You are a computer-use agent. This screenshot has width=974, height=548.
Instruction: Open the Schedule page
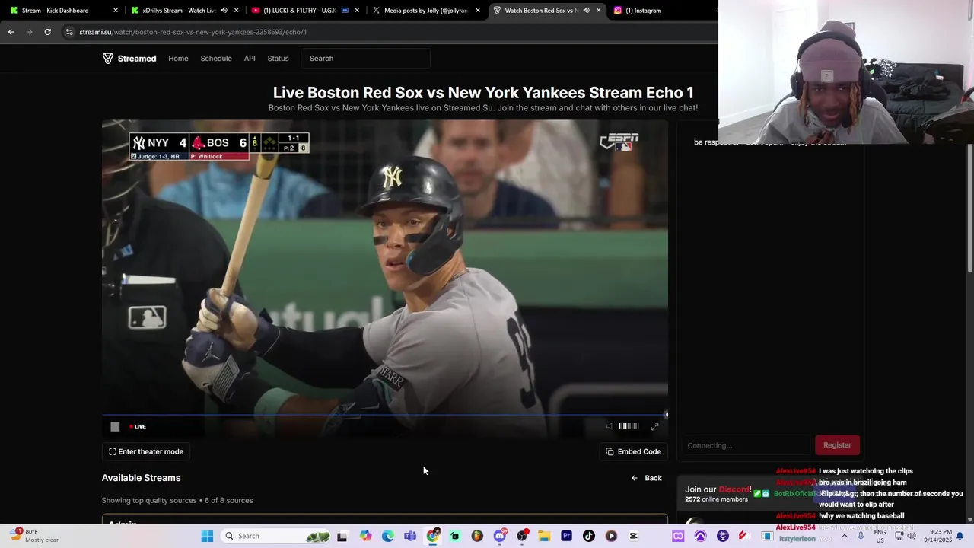tap(216, 59)
